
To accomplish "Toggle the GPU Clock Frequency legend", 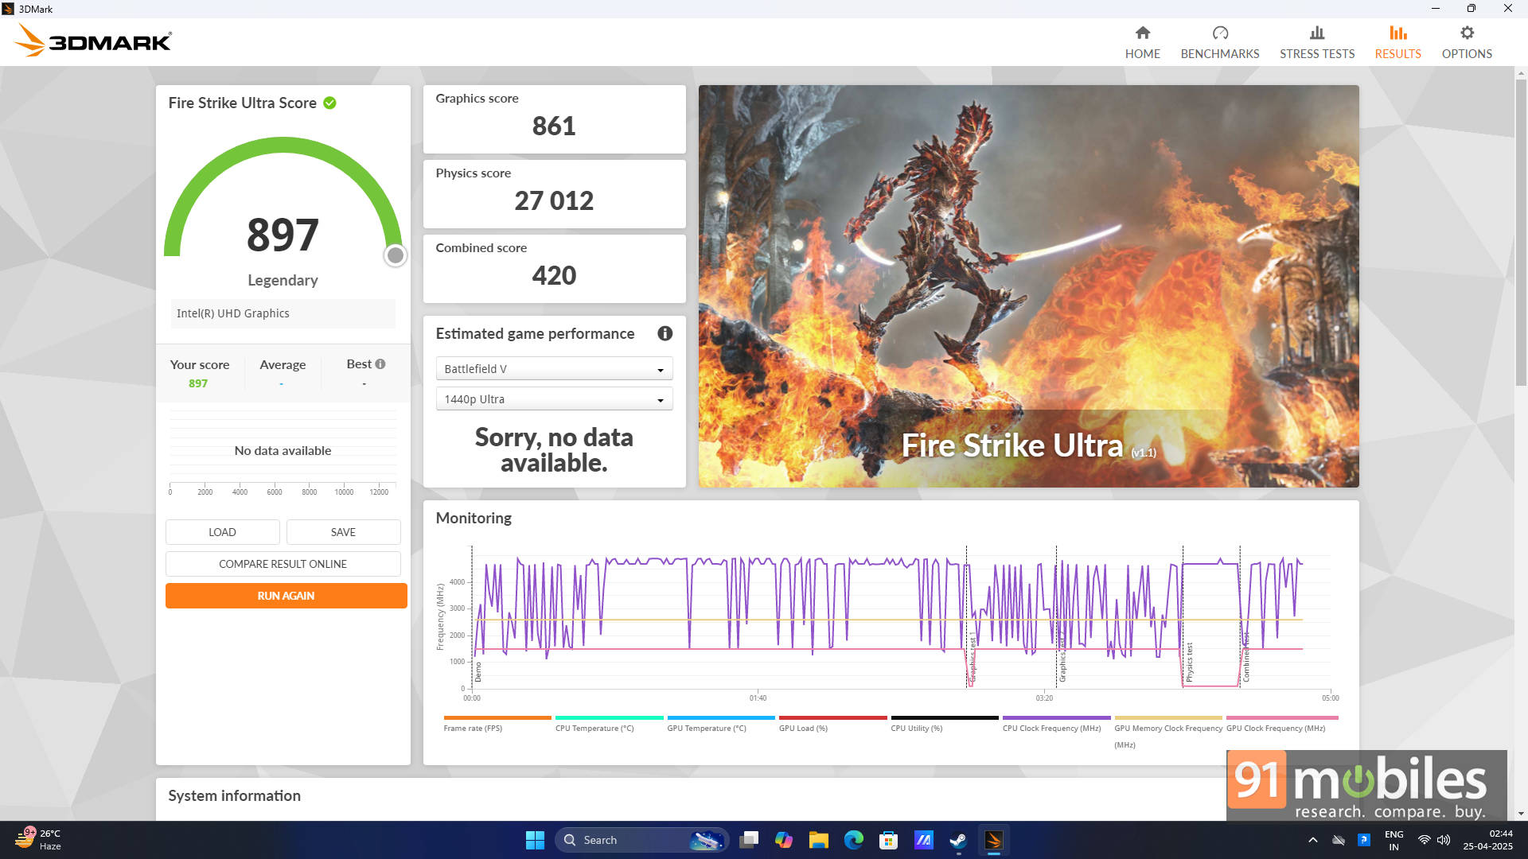I will [x=1281, y=724].
